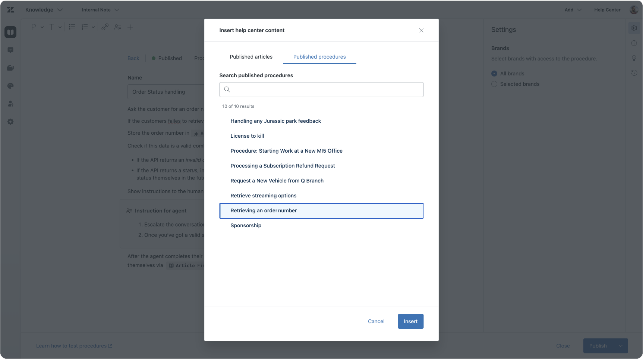The image size is (643, 359).
Task: Click the instruction-for-agent toolbar icon
Action: 118,27
